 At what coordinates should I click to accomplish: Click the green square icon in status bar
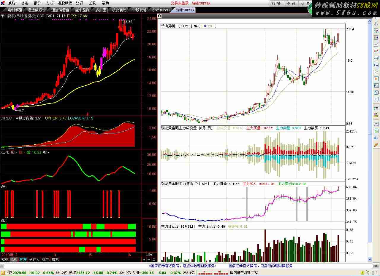tap(362, 273)
